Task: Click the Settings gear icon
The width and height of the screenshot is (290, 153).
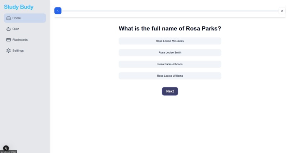Action: click(9, 51)
